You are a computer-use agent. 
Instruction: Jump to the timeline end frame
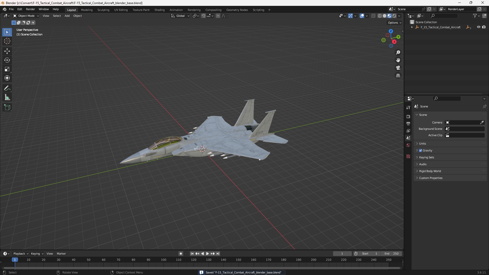pos(218,254)
